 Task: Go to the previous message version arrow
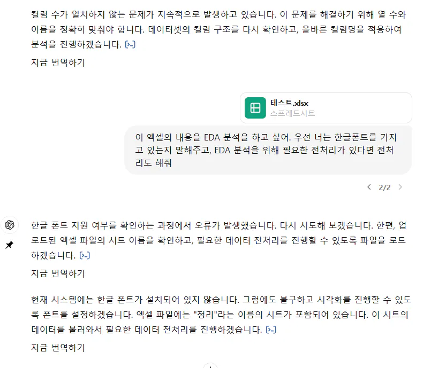click(369, 187)
